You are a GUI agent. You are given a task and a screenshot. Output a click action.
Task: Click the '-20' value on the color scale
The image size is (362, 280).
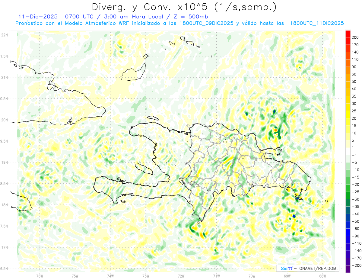[x=355, y=185]
